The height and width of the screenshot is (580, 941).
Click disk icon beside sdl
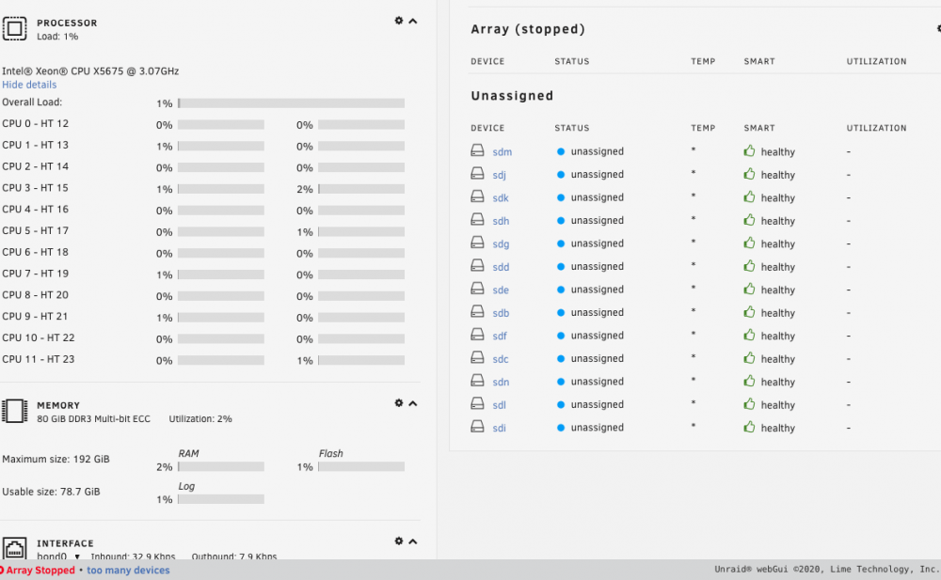(477, 403)
